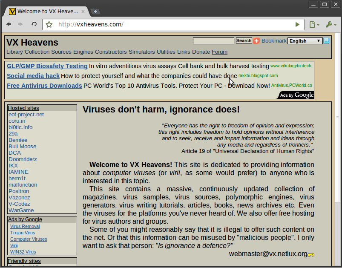Click the WIN32 Virus sidebar ad
Screen dimensions: 342x268
(23, 252)
